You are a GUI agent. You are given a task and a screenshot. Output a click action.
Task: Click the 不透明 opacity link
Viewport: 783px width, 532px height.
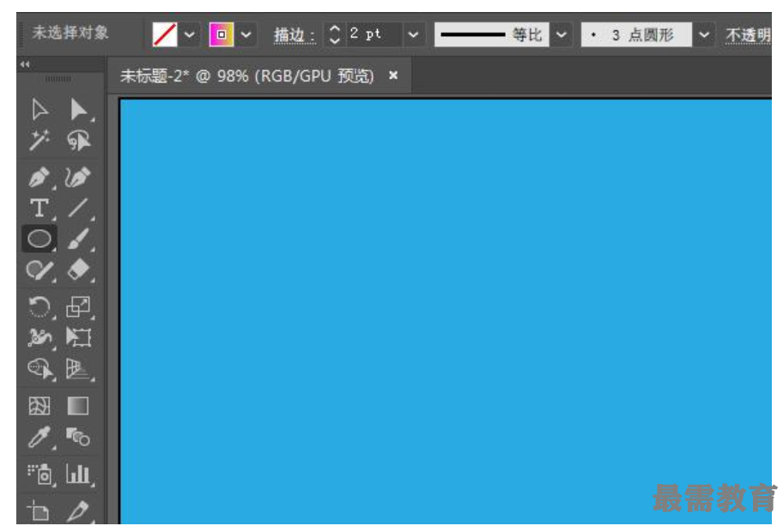coord(748,35)
